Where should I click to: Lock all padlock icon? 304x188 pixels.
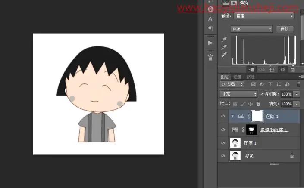click(258, 104)
